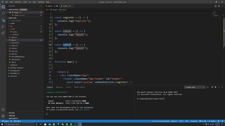Click Prettier status bar item
This screenshot has height=126, width=225.
tap(212, 121)
